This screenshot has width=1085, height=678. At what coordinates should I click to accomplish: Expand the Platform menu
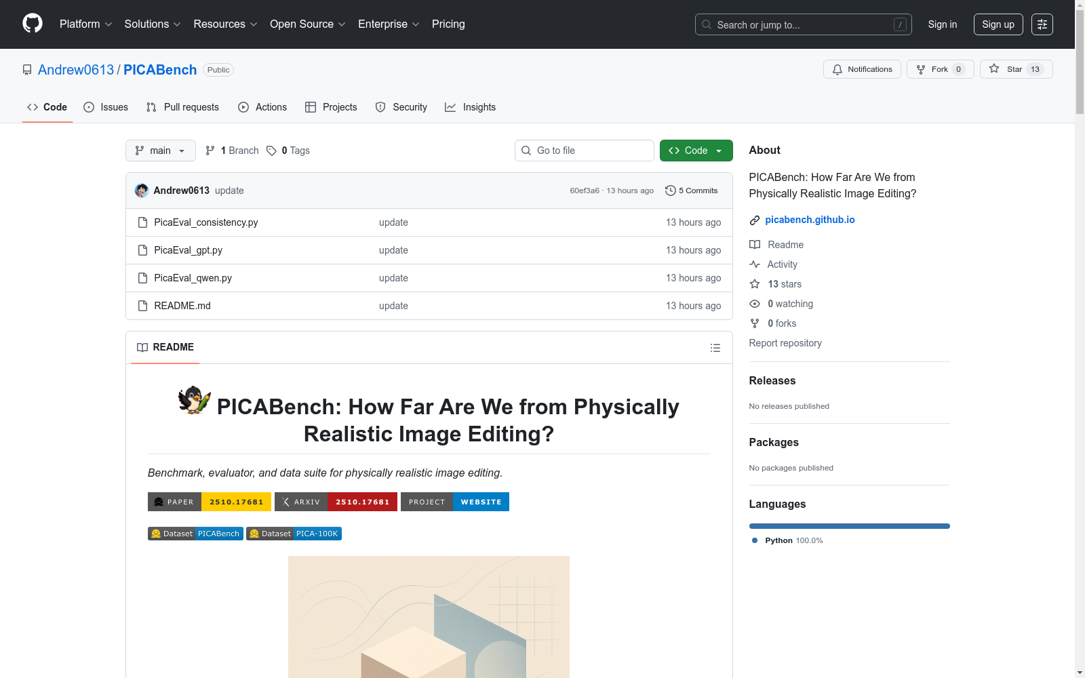pos(86,24)
